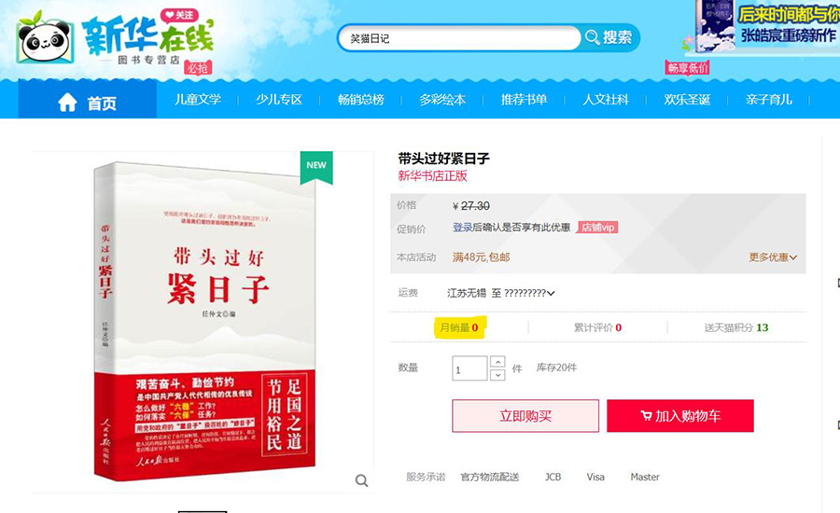Click the home icon in navigation bar
The width and height of the screenshot is (840, 513).
[x=67, y=102]
